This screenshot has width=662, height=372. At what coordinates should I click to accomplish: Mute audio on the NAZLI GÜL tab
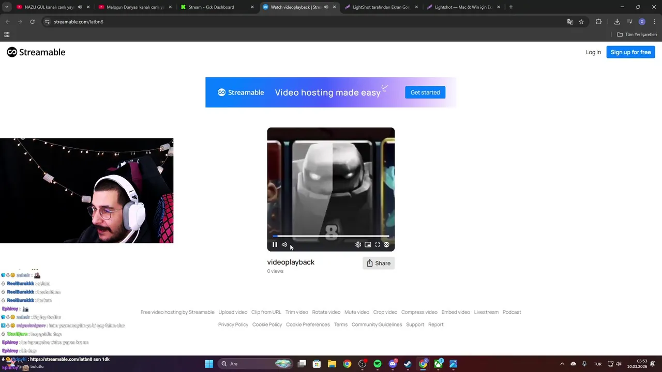pyautogui.click(x=80, y=7)
